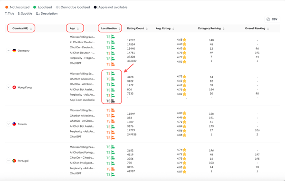The image size is (285, 181).
Task: Select Taiwan rating count 249938
Action: pos(132,135)
